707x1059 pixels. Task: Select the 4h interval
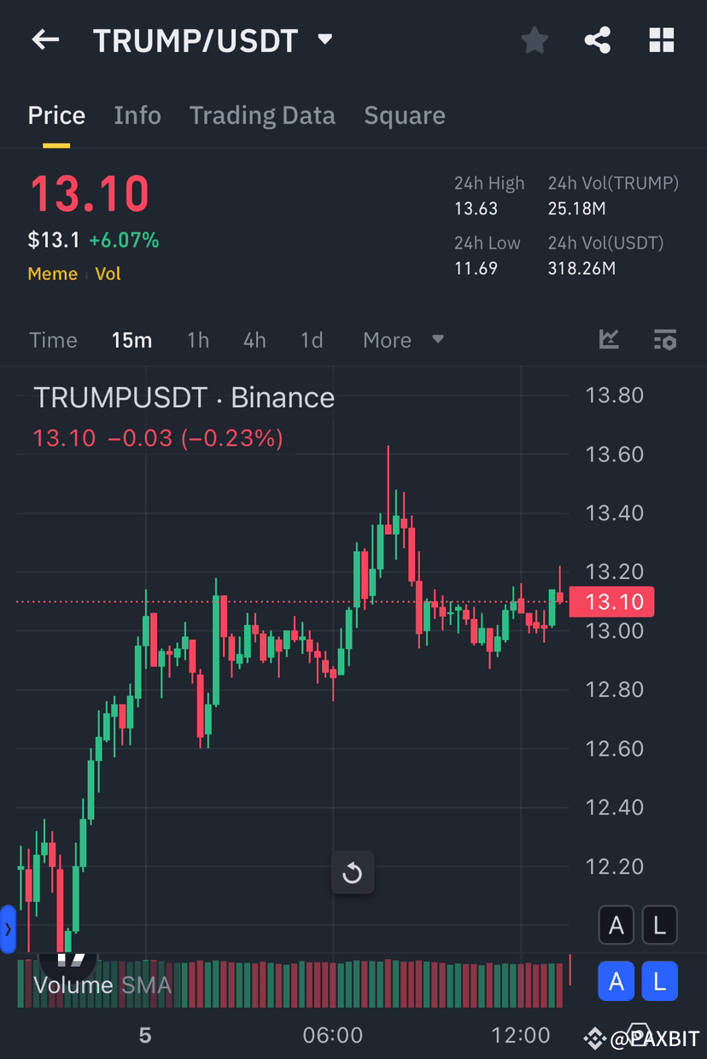click(x=254, y=340)
